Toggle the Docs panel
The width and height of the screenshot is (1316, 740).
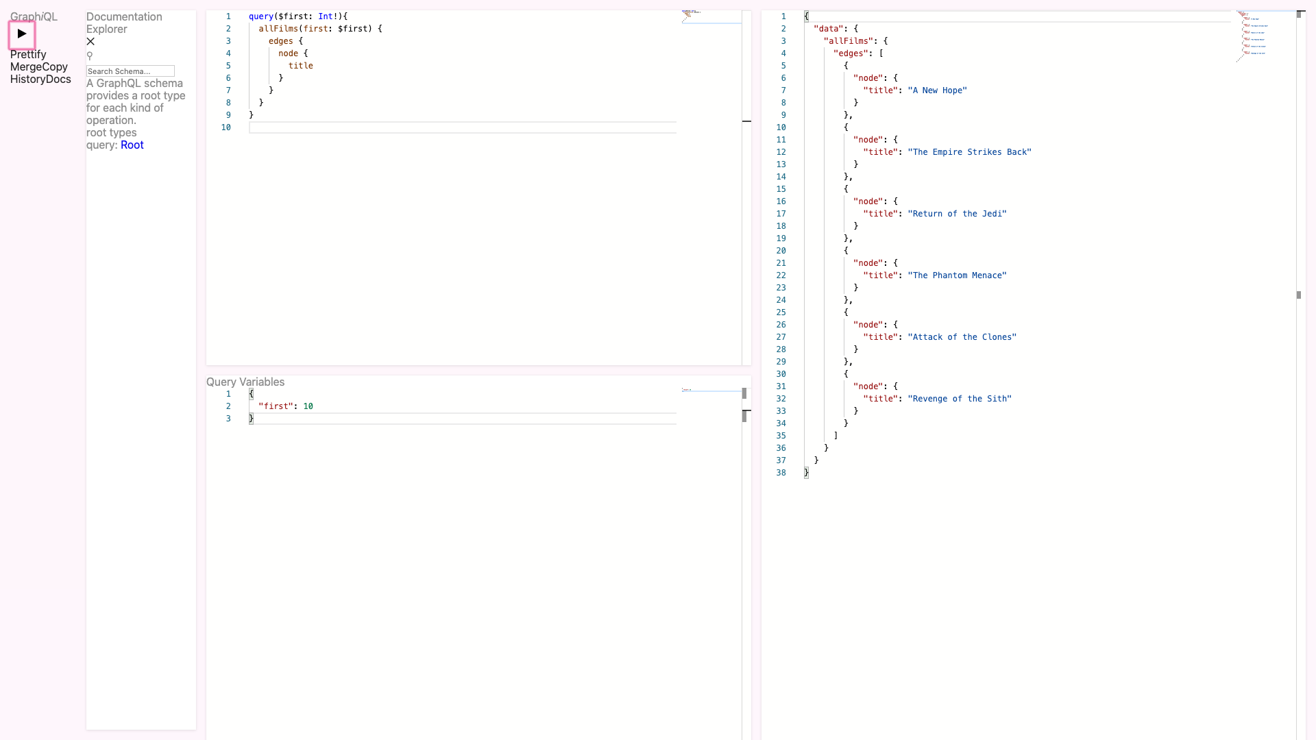point(59,79)
